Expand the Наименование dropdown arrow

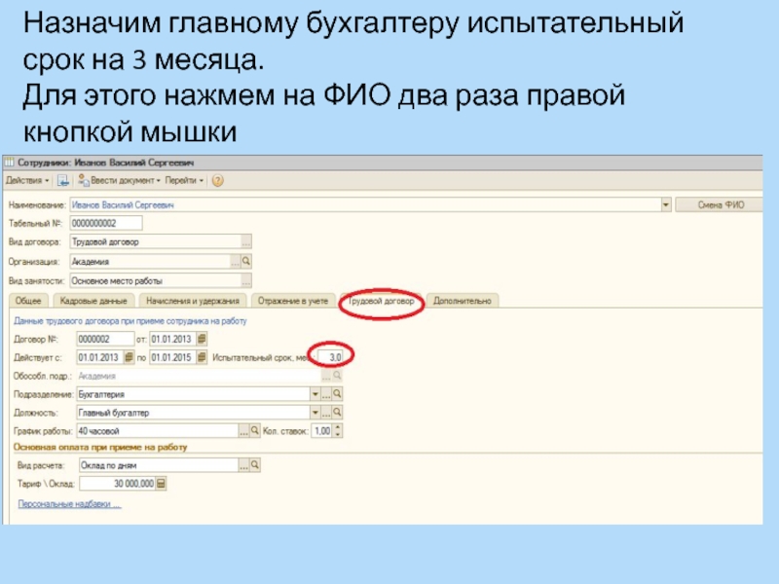(666, 205)
